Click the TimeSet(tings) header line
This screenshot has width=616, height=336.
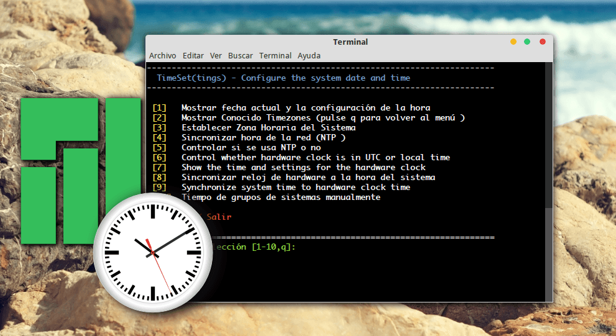(x=283, y=78)
